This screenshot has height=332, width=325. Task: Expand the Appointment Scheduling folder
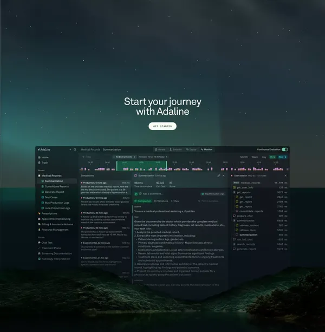54,219
